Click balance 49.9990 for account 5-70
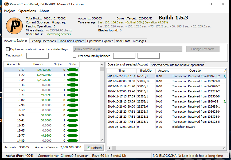The image size is (231, 160). tap(46, 95)
